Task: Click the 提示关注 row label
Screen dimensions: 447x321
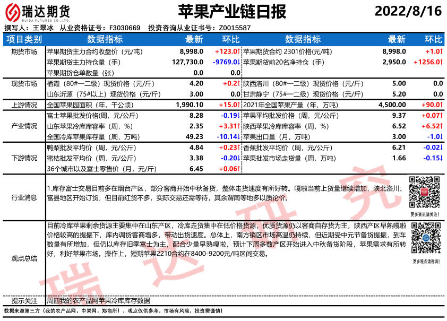Action: click(24, 300)
